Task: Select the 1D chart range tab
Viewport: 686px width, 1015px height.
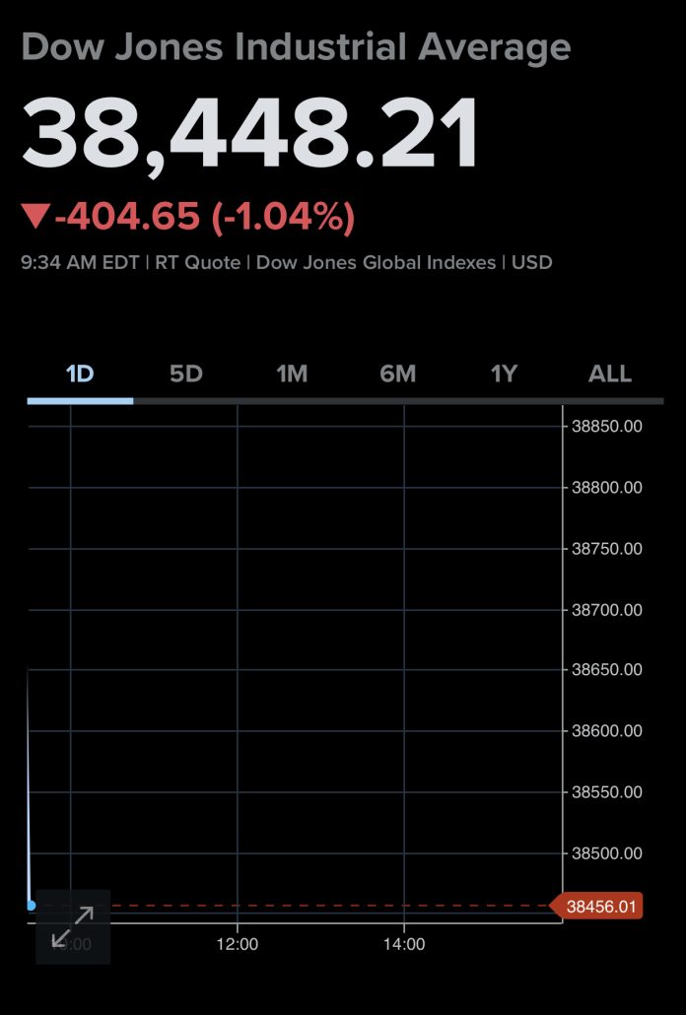Action: click(80, 374)
